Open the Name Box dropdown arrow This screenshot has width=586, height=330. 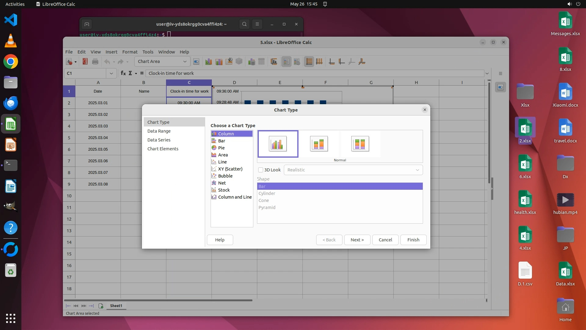click(x=111, y=73)
